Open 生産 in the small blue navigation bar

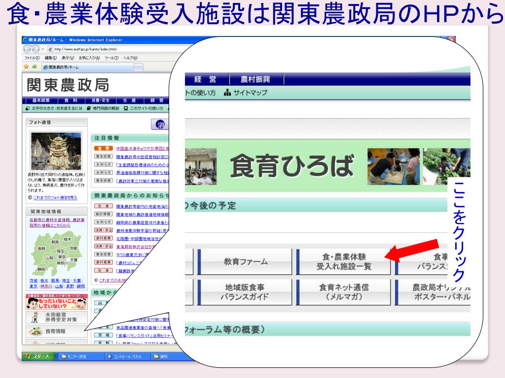pyautogui.click(x=130, y=100)
